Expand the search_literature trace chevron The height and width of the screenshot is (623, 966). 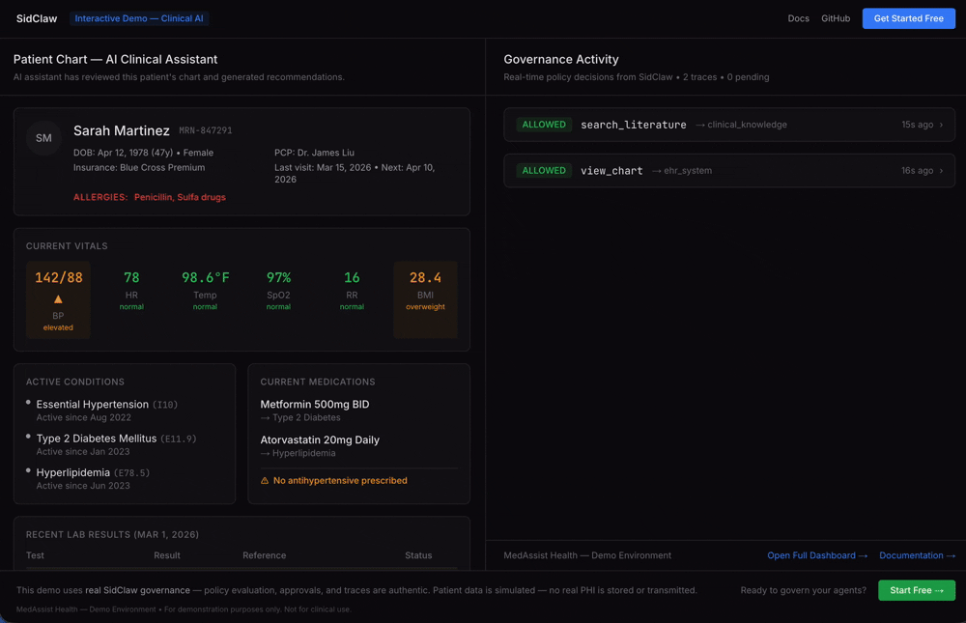(941, 125)
